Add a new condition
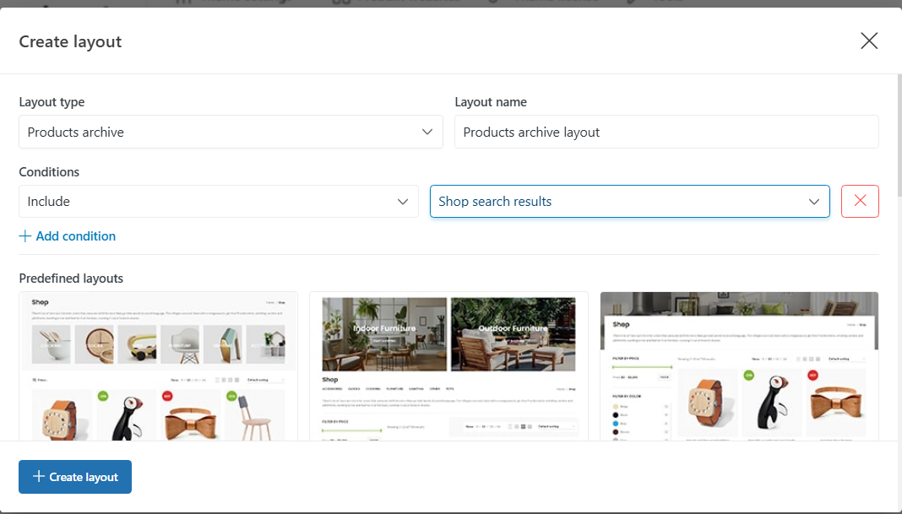Viewport: 902px width, 514px height. click(68, 235)
